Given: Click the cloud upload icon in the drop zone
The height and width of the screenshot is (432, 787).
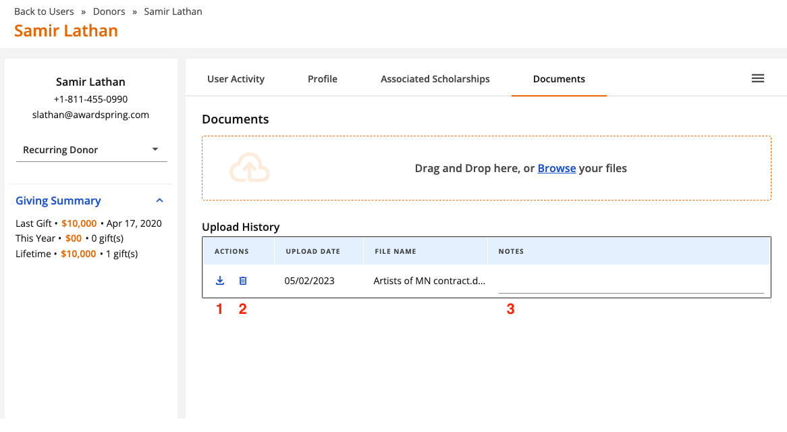Looking at the screenshot, I should (x=250, y=167).
